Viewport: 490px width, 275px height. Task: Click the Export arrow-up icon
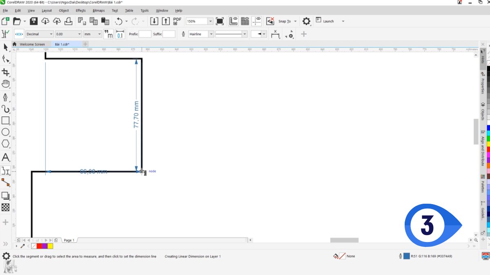(x=166, y=21)
